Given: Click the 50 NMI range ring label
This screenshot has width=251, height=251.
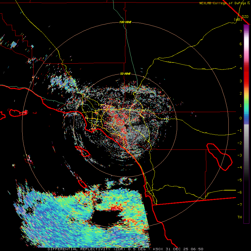Looking at the screenshot, I should (125, 74).
